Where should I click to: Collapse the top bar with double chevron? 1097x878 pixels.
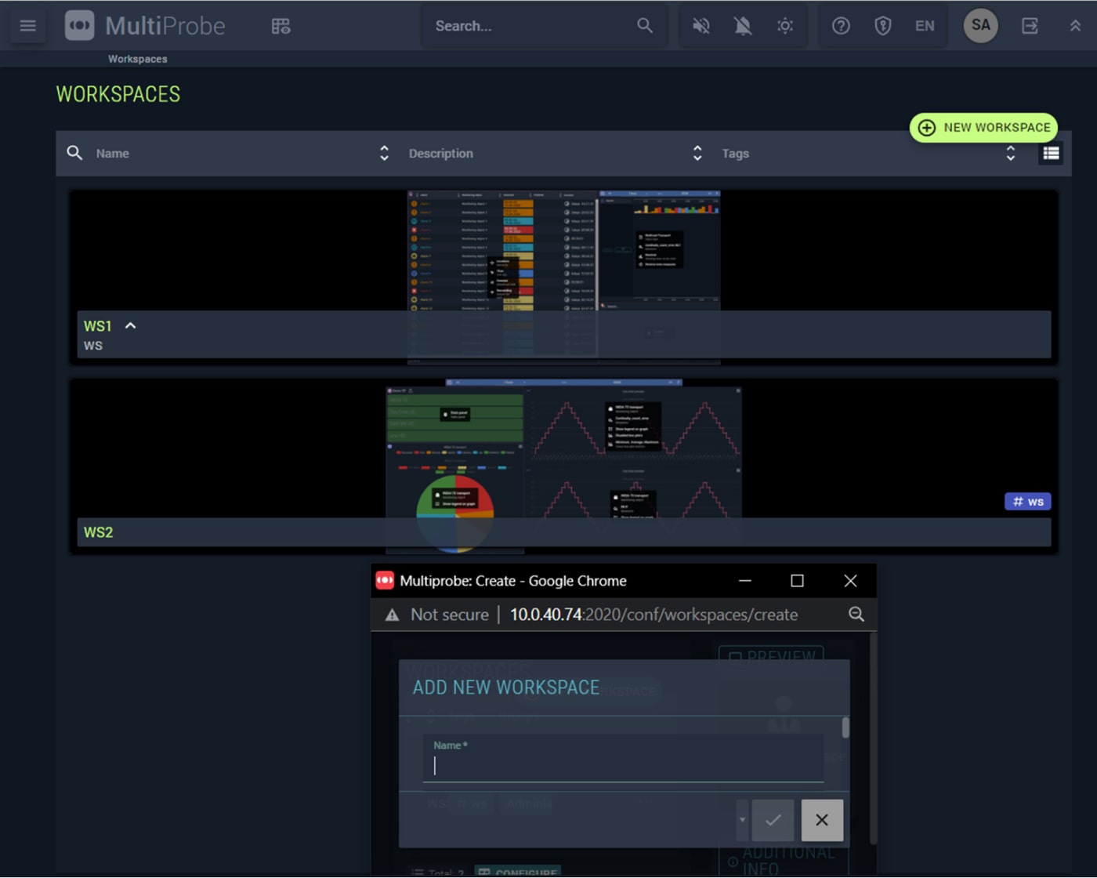[x=1075, y=26]
